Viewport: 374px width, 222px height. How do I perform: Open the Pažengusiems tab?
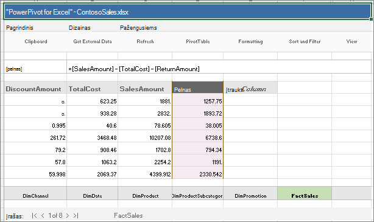[x=138, y=27]
